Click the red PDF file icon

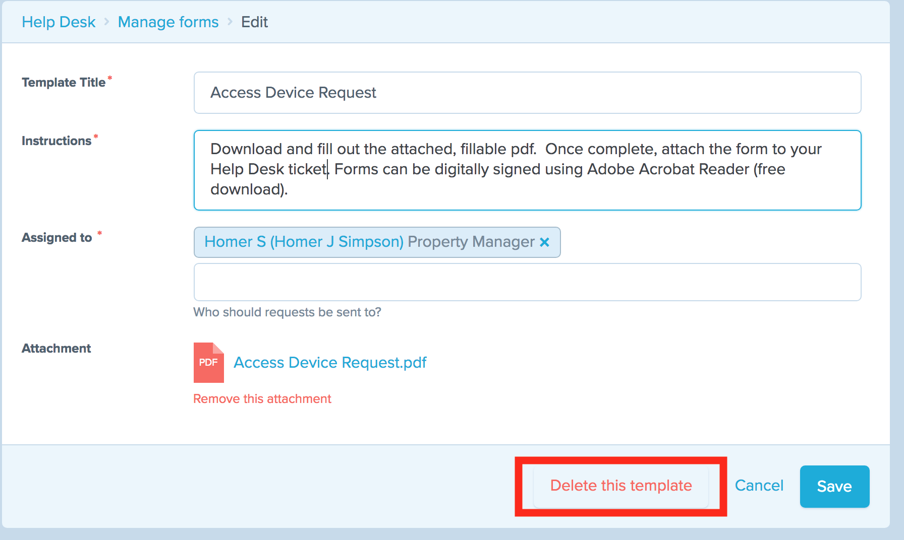tap(208, 363)
